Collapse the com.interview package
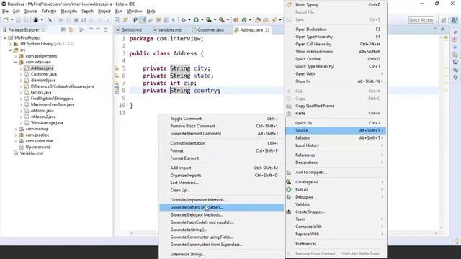 (x=16, y=63)
